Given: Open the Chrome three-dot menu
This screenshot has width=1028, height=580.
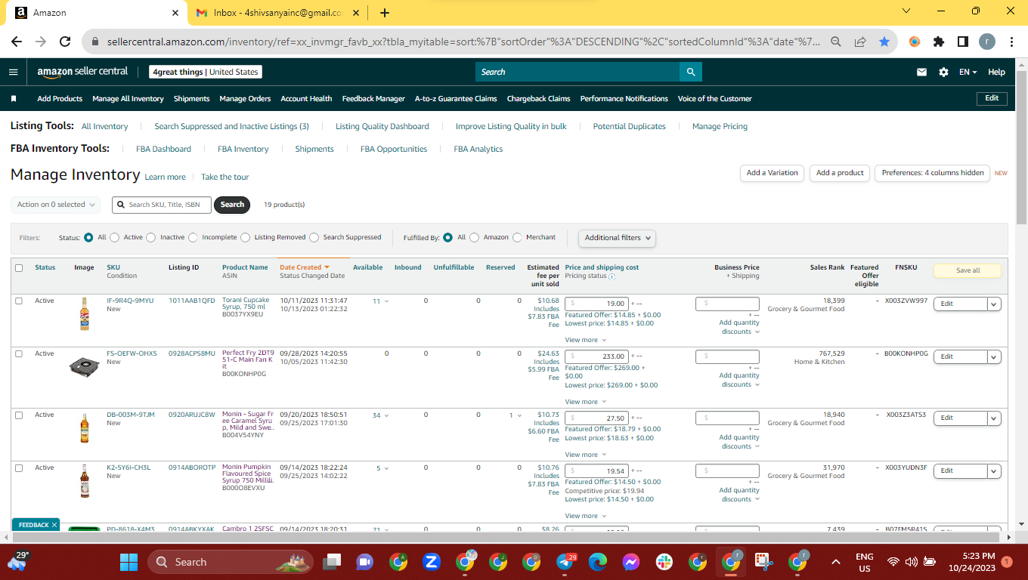Looking at the screenshot, I should point(1011,42).
